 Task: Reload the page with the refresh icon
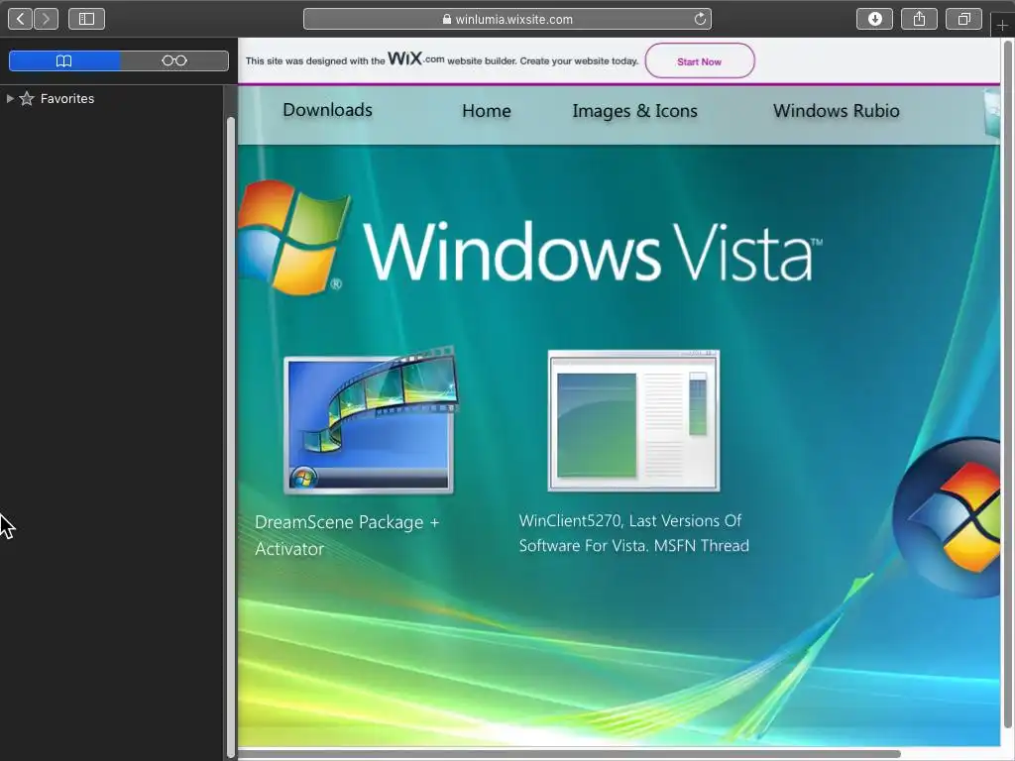coord(700,19)
